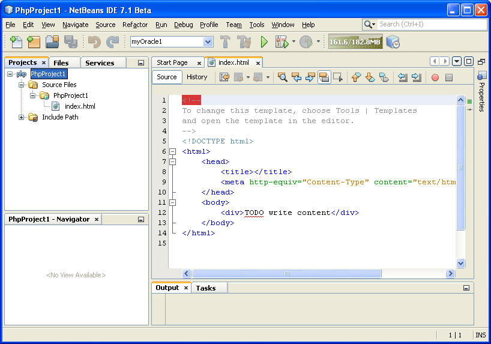The width and height of the screenshot is (491, 344).
Task: Click Shift Line Left icon
Action: 403,77
